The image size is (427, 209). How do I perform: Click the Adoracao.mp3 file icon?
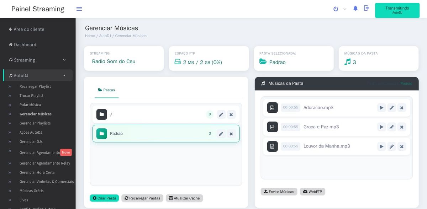273,108
